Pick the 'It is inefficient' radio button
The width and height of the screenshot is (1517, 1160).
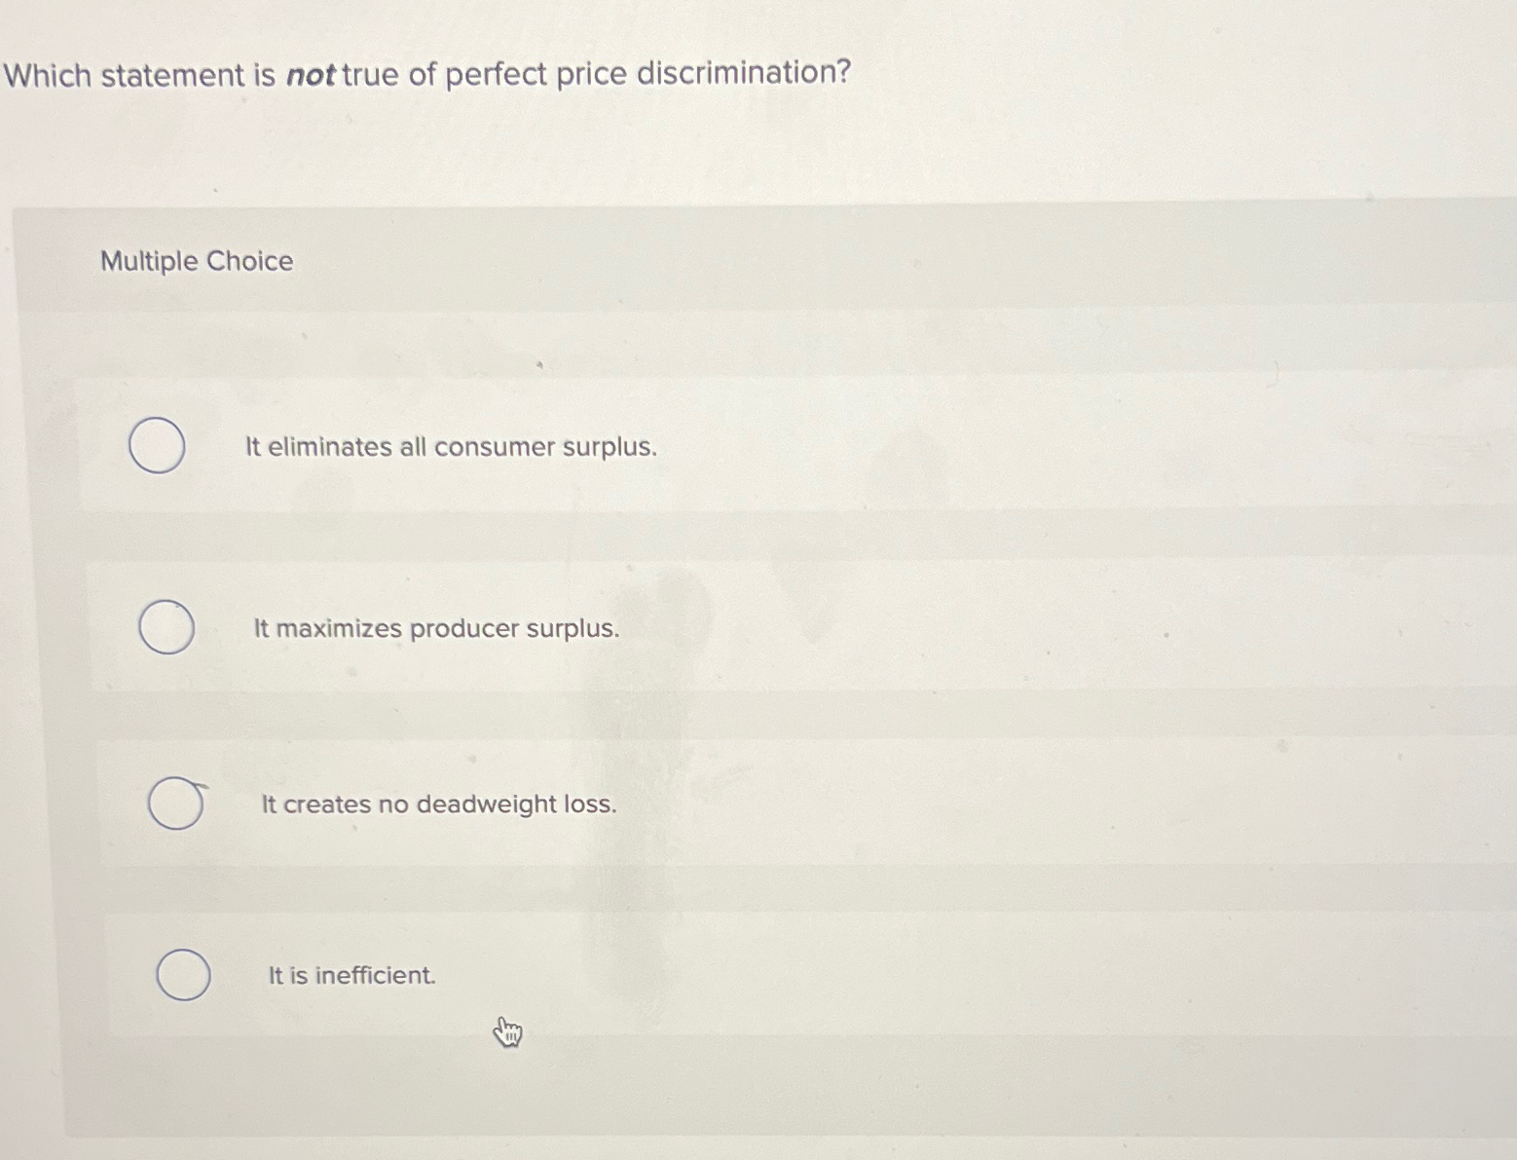(183, 974)
